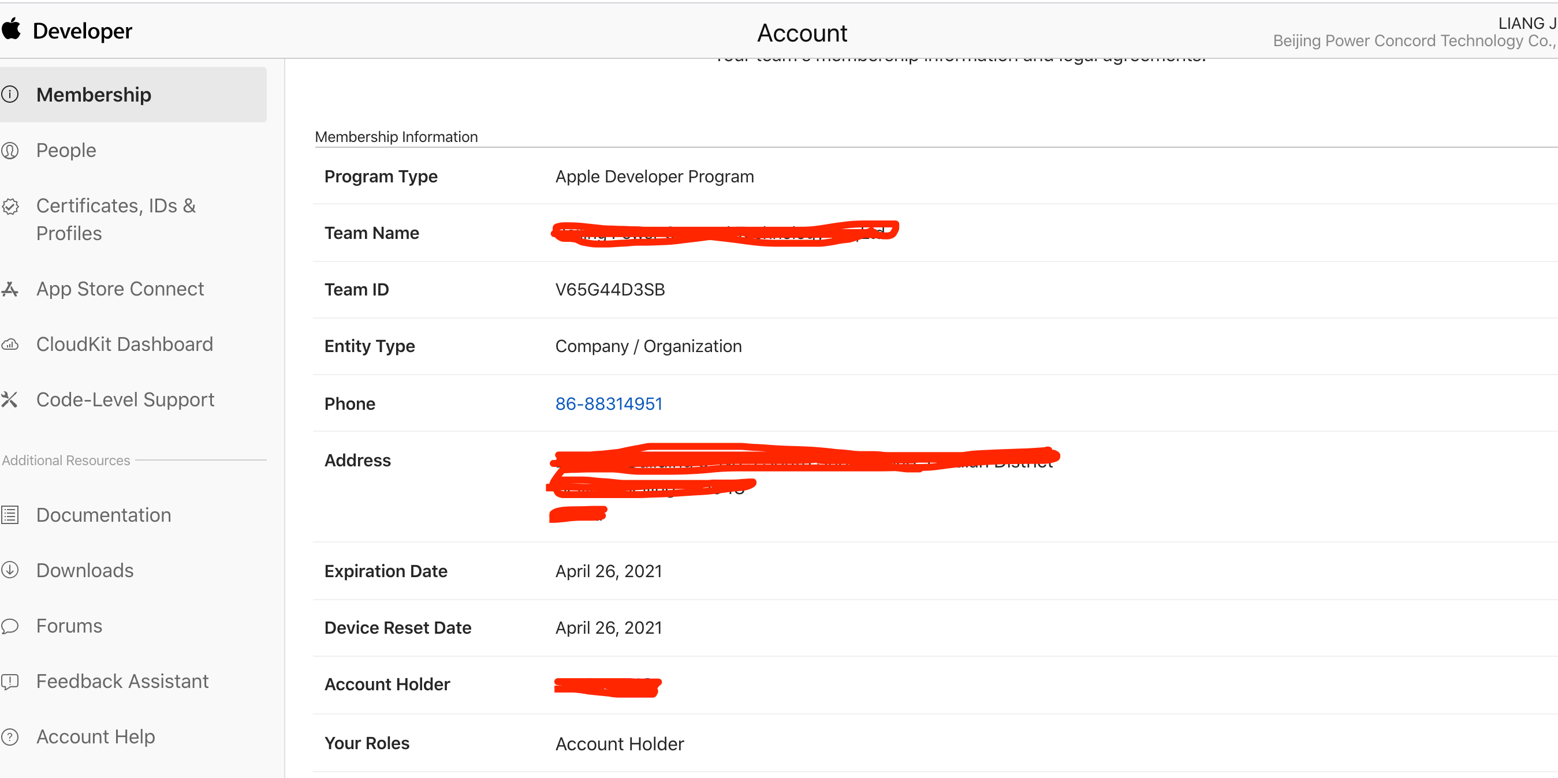Click the App Store Connect icon

[x=10, y=289]
